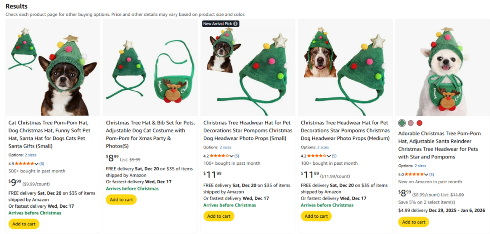View 2 sizes options for first product

pyautogui.click(x=31, y=155)
